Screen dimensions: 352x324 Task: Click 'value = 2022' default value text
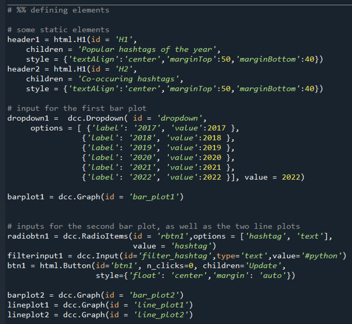click(x=272, y=177)
